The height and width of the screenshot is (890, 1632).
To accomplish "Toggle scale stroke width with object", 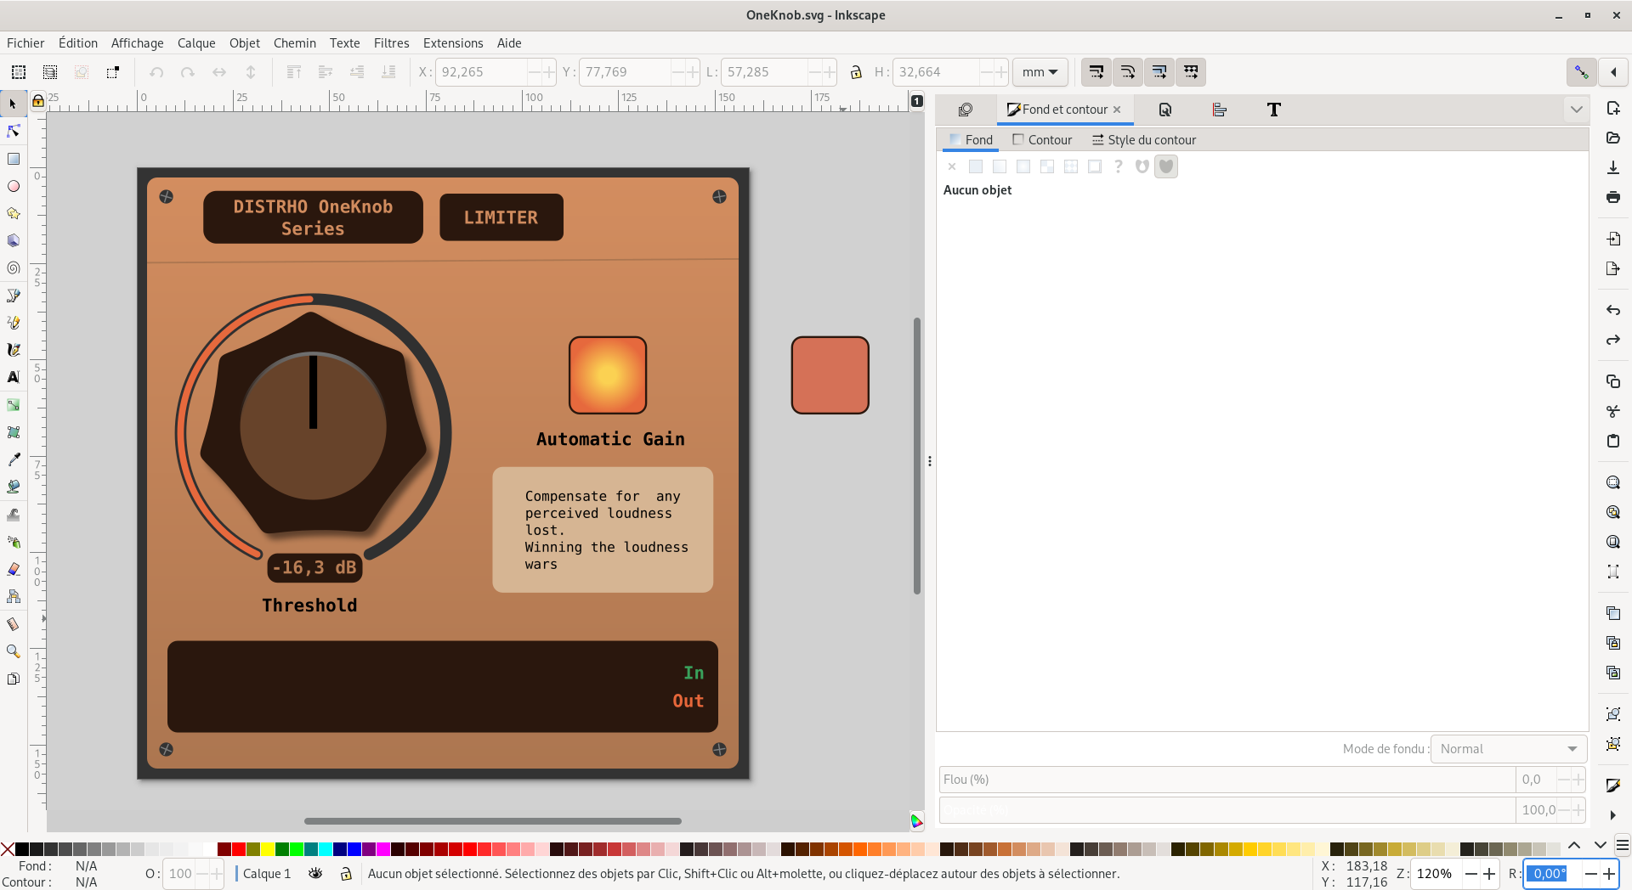I will pos(1096,72).
